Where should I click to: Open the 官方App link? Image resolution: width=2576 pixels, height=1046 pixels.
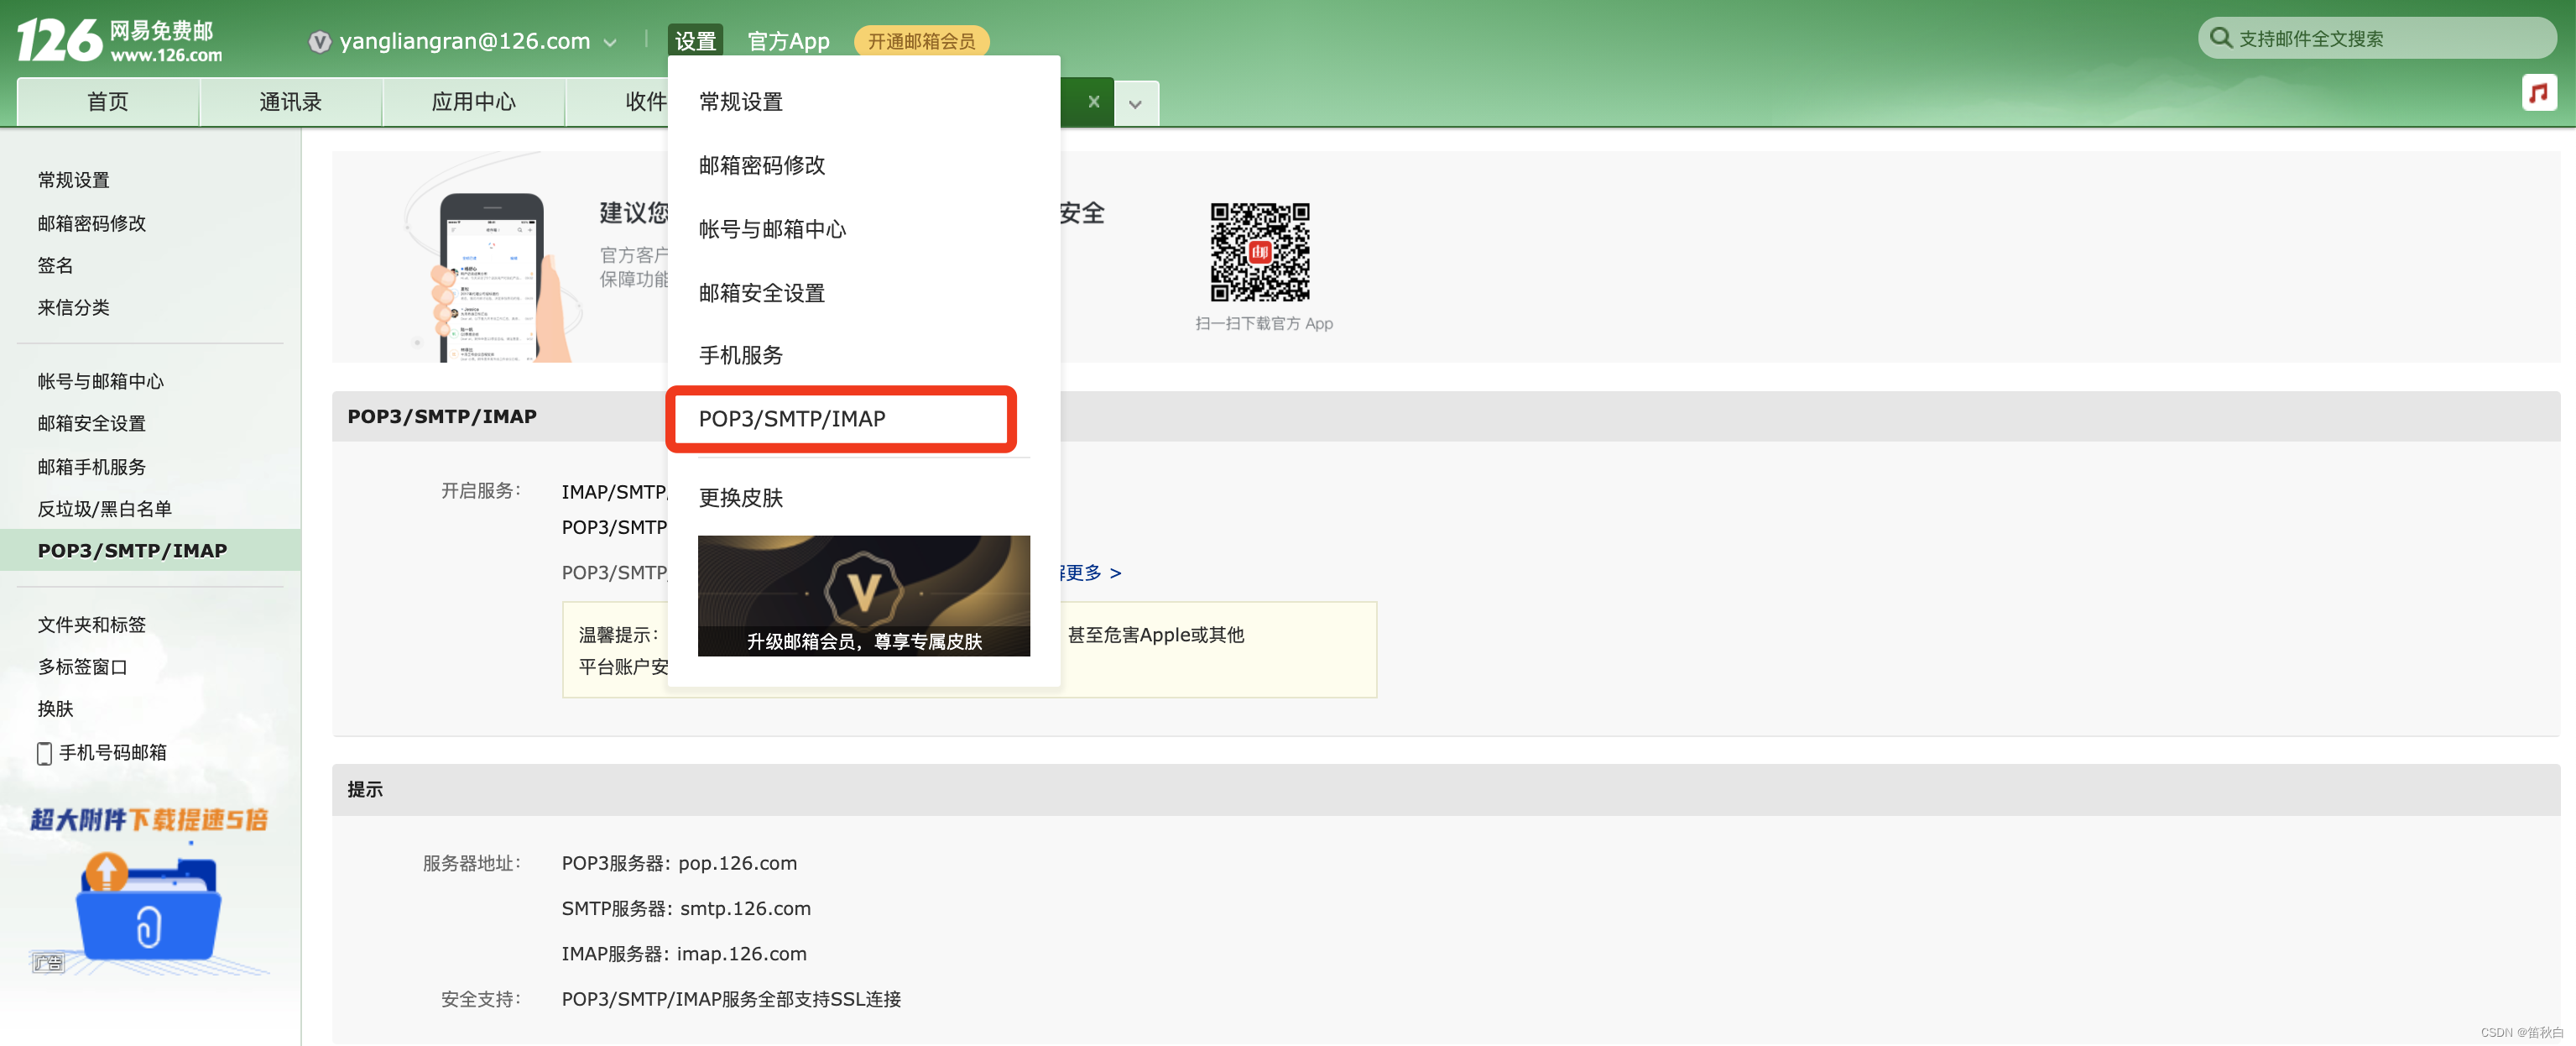tap(788, 41)
